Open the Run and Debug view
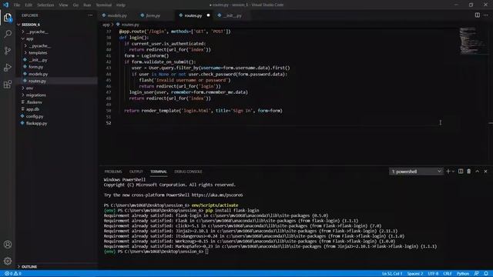This screenshot has width=493, height=277. [x=8, y=68]
